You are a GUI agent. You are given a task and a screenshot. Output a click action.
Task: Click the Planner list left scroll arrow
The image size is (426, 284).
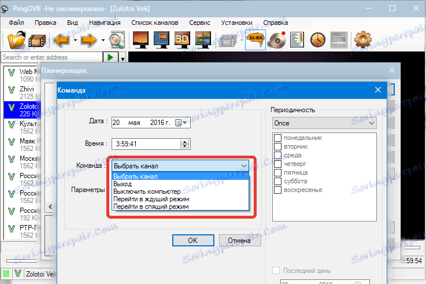click(x=50, y=207)
